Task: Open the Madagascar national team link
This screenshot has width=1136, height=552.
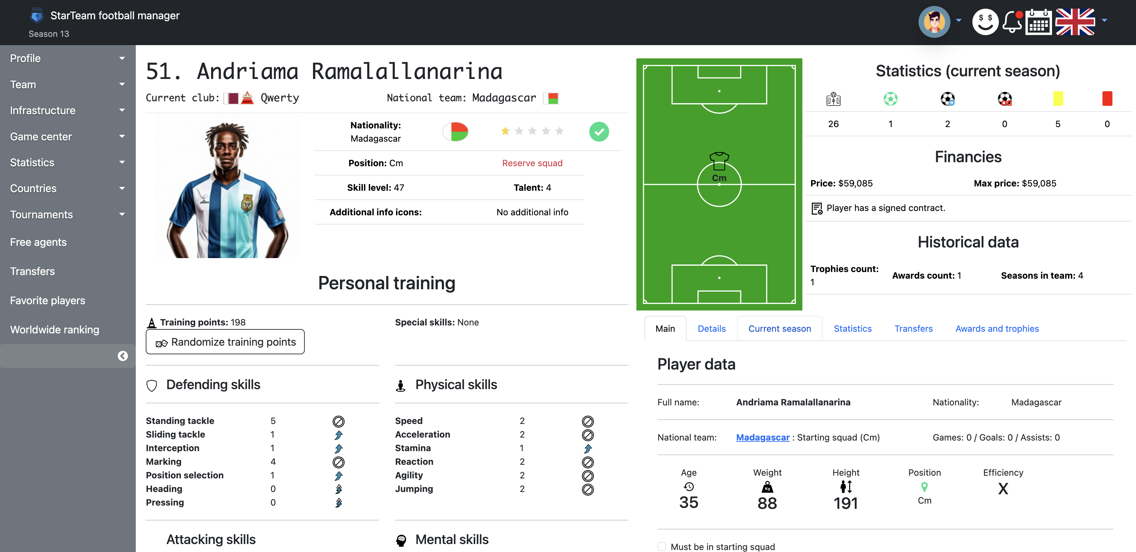Action: coord(763,438)
